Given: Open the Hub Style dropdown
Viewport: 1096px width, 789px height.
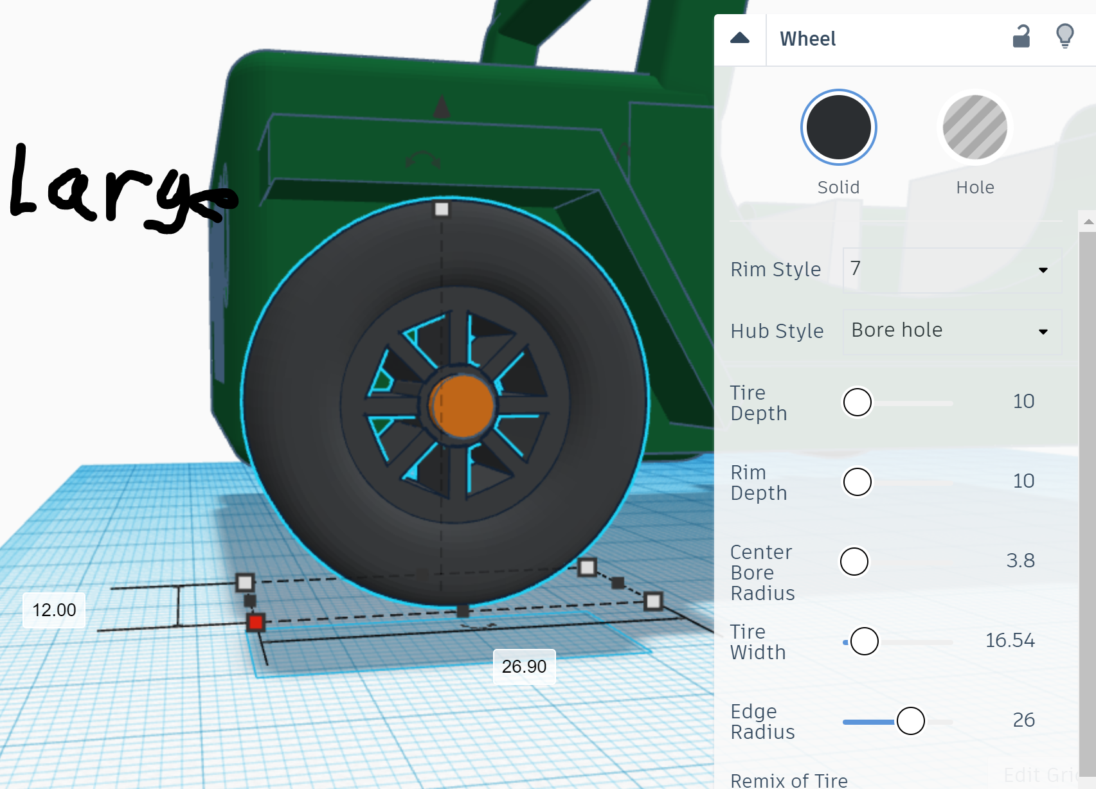Looking at the screenshot, I should [952, 332].
